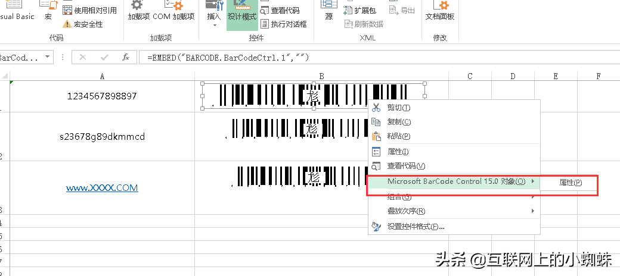Screen dimensions: 620x276
Task: Click the formula bar confirm checkmark
Action: tap(104, 57)
